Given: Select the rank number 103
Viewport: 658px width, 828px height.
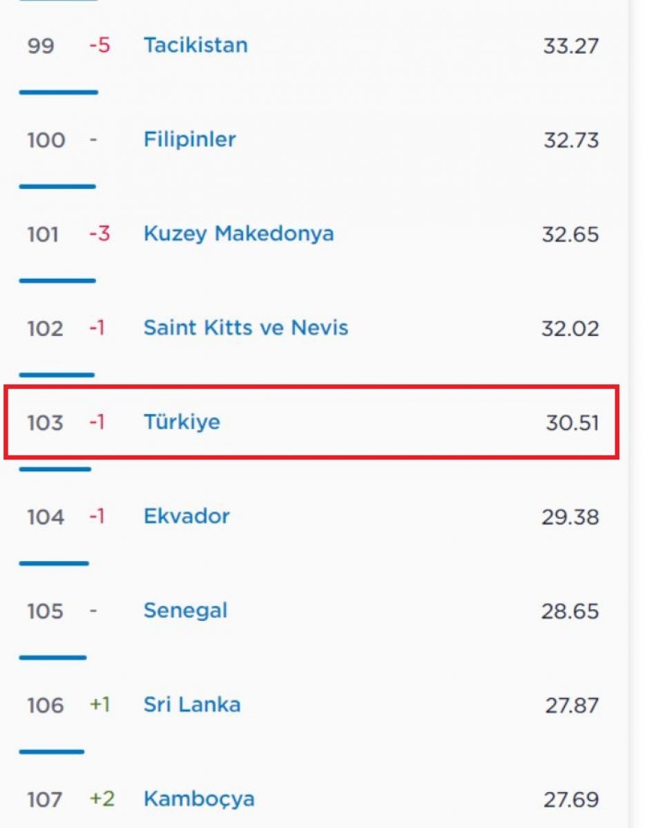Looking at the screenshot, I should (x=45, y=422).
